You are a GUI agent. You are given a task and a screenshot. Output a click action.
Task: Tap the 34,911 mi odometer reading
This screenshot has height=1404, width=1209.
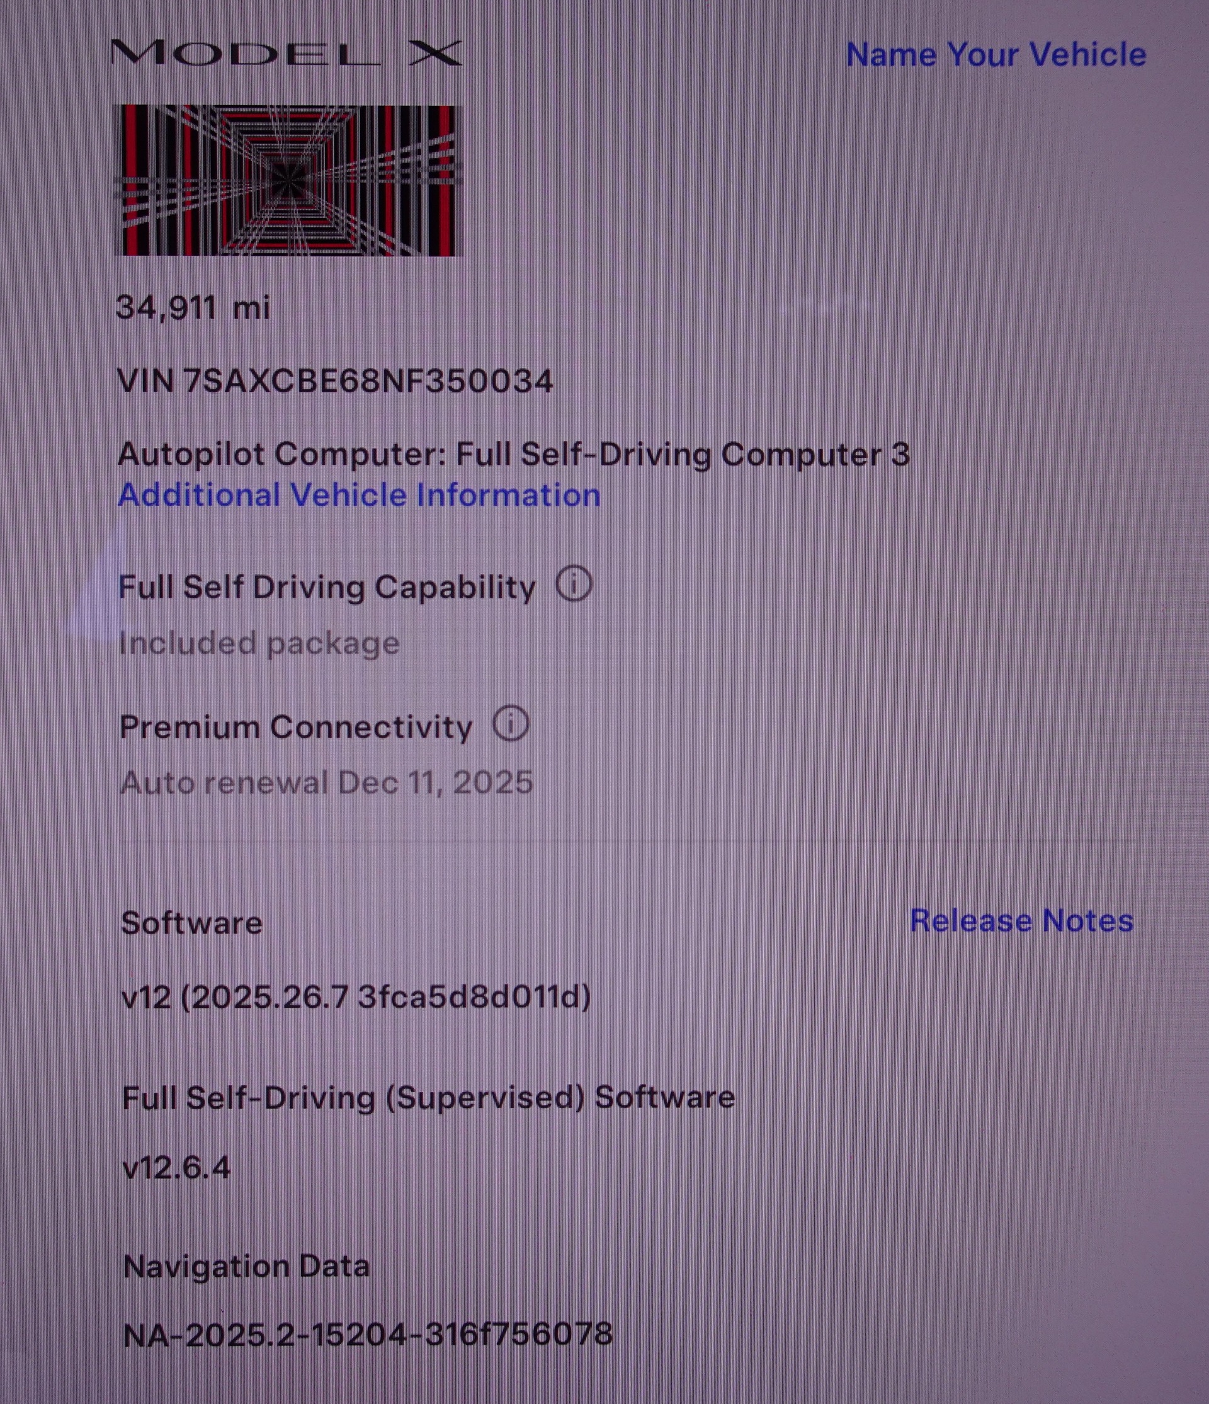pos(193,307)
